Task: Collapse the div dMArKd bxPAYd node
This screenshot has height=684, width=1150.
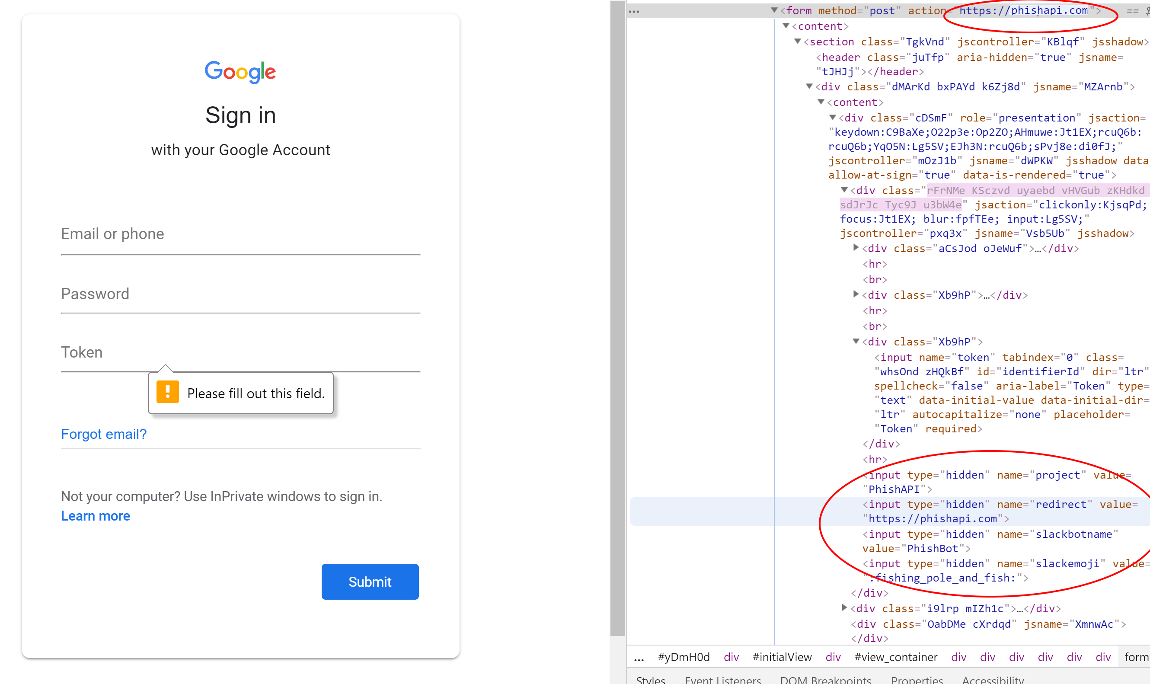Action: click(809, 86)
